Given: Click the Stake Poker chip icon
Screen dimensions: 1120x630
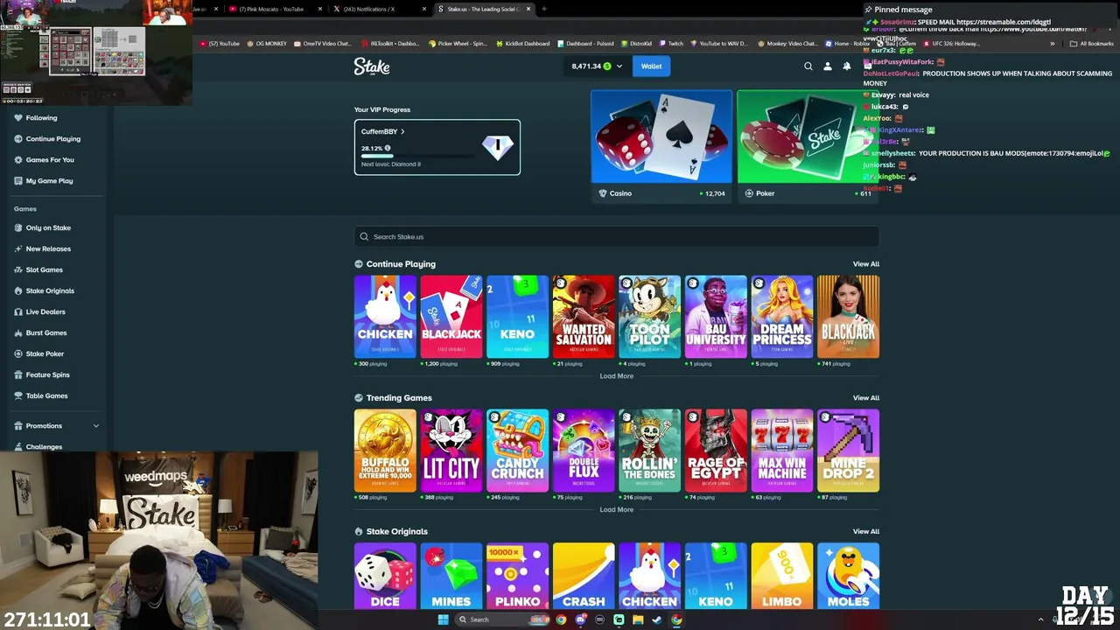Looking at the screenshot, I should click(18, 353).
